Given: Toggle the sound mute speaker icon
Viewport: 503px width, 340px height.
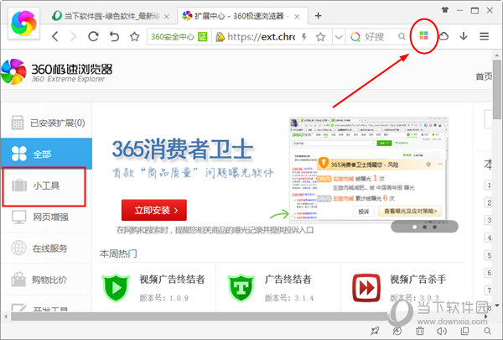Looking at the screenshot, I should 442,331.
